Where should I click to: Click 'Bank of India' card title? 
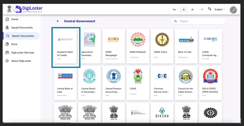(x=185, y=52)
